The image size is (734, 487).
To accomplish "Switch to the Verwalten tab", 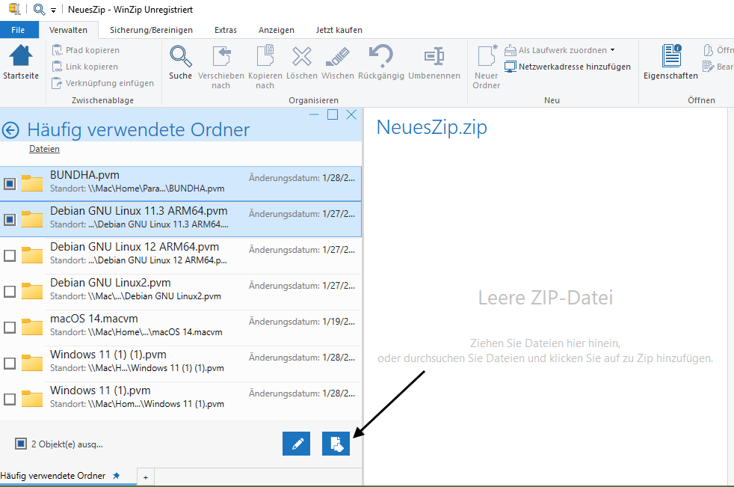I will (x=68, y=30).
